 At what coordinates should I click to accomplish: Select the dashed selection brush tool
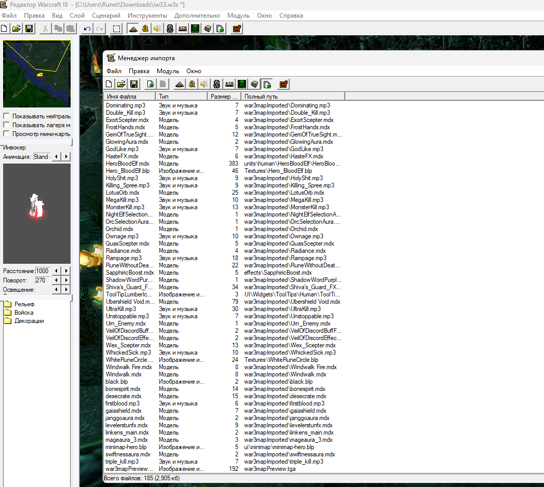click(117, 29)
